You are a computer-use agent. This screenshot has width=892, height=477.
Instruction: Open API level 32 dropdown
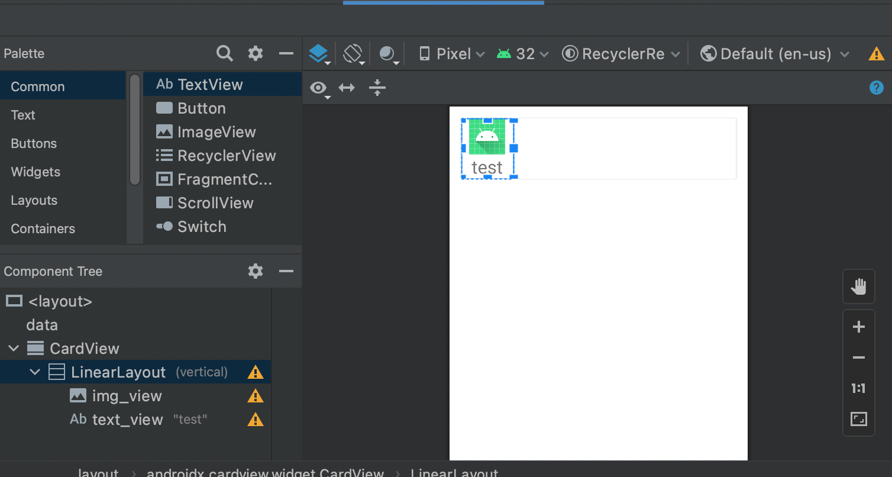coord(522,54)
